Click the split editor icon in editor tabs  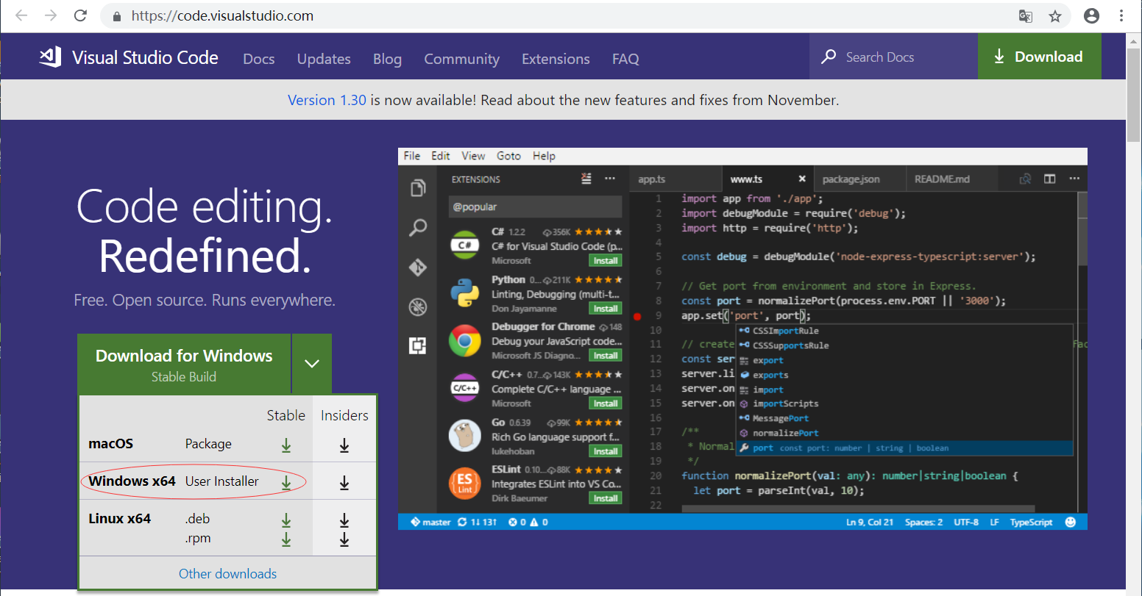[1050, 179]
